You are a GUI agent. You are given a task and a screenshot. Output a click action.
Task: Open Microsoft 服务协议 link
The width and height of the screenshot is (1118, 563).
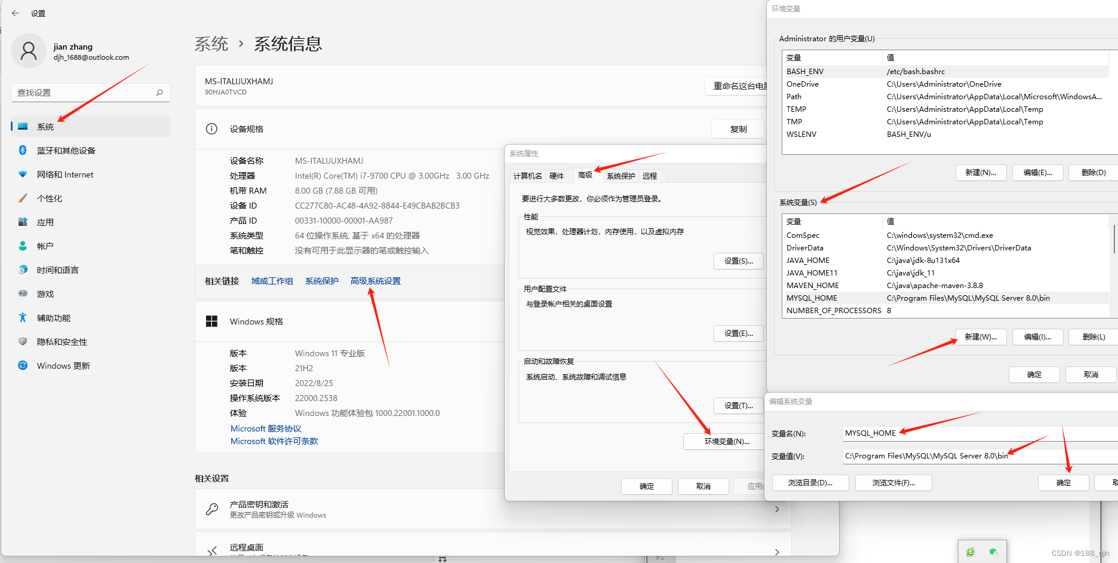266,429
